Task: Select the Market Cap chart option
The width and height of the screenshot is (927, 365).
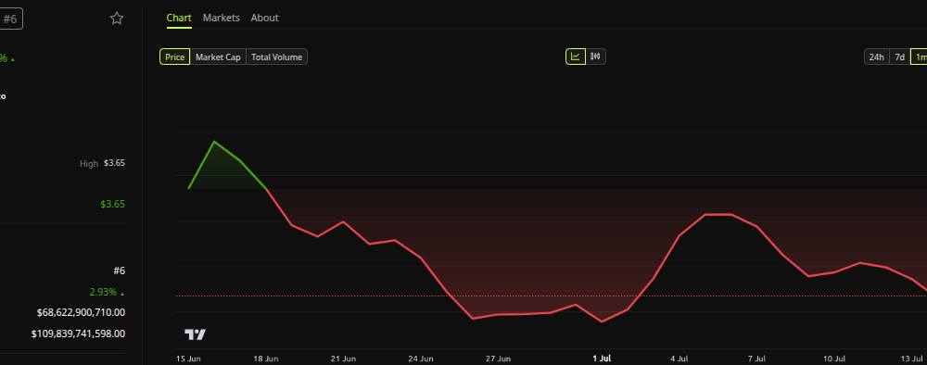Action: [218, 57]
